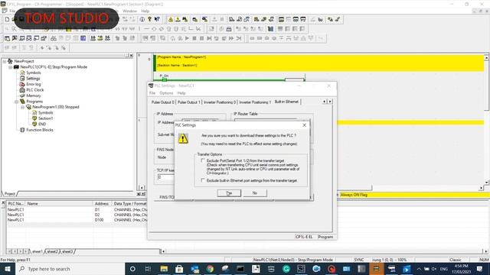
Task: Click ladder diagram vertical scroll up arrow
Action: click(487, 58)
